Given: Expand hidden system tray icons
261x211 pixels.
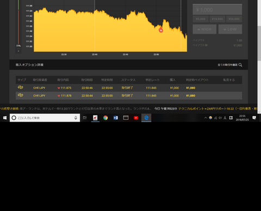Looking at the screenshot, I should point(206,118).
